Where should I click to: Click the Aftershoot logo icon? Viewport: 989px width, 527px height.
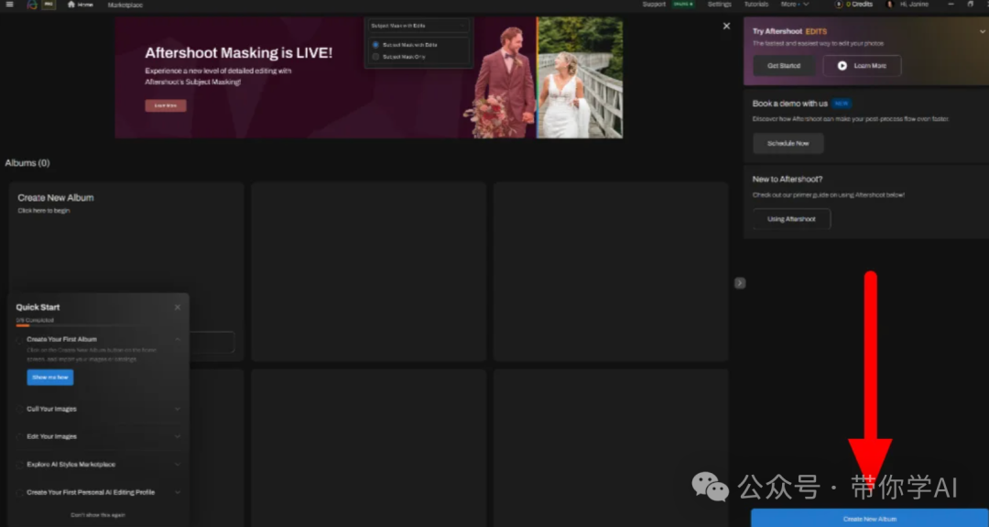coord(31,5)
